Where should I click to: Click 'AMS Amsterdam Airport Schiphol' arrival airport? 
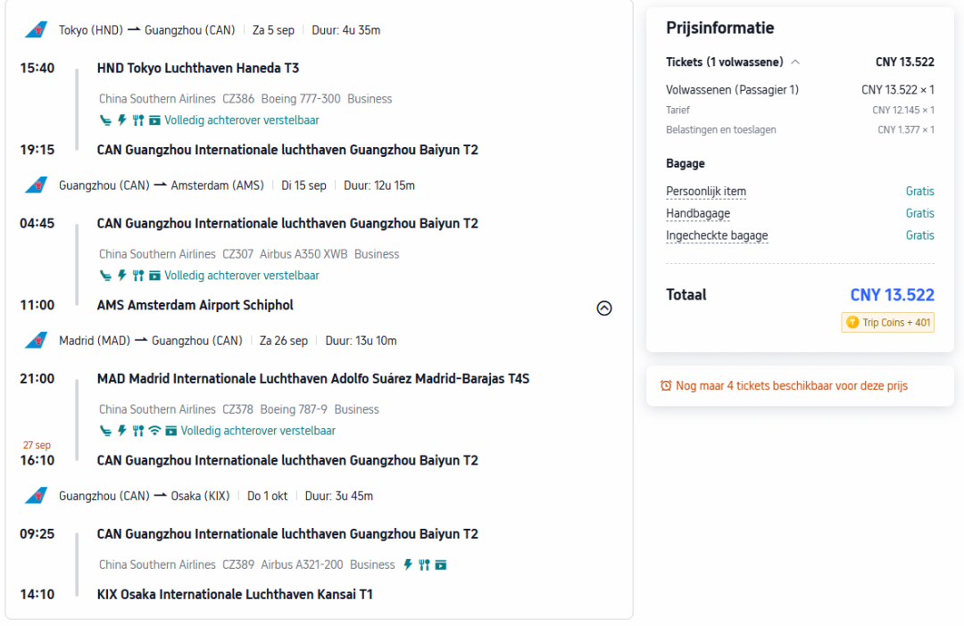coord(195,305)
